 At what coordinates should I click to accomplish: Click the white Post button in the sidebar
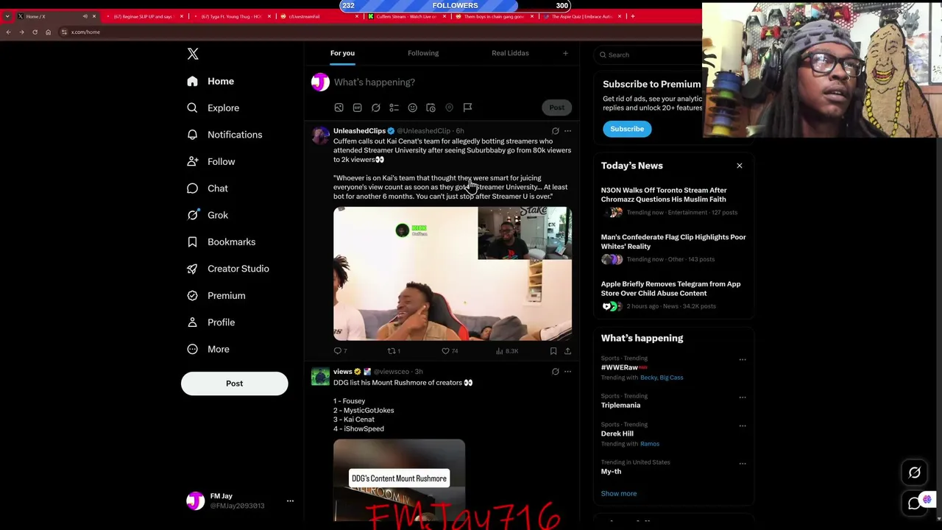tap(234, 384)
